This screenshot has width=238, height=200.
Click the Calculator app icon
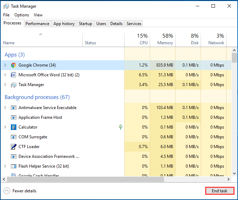click(x=14, y=127)
